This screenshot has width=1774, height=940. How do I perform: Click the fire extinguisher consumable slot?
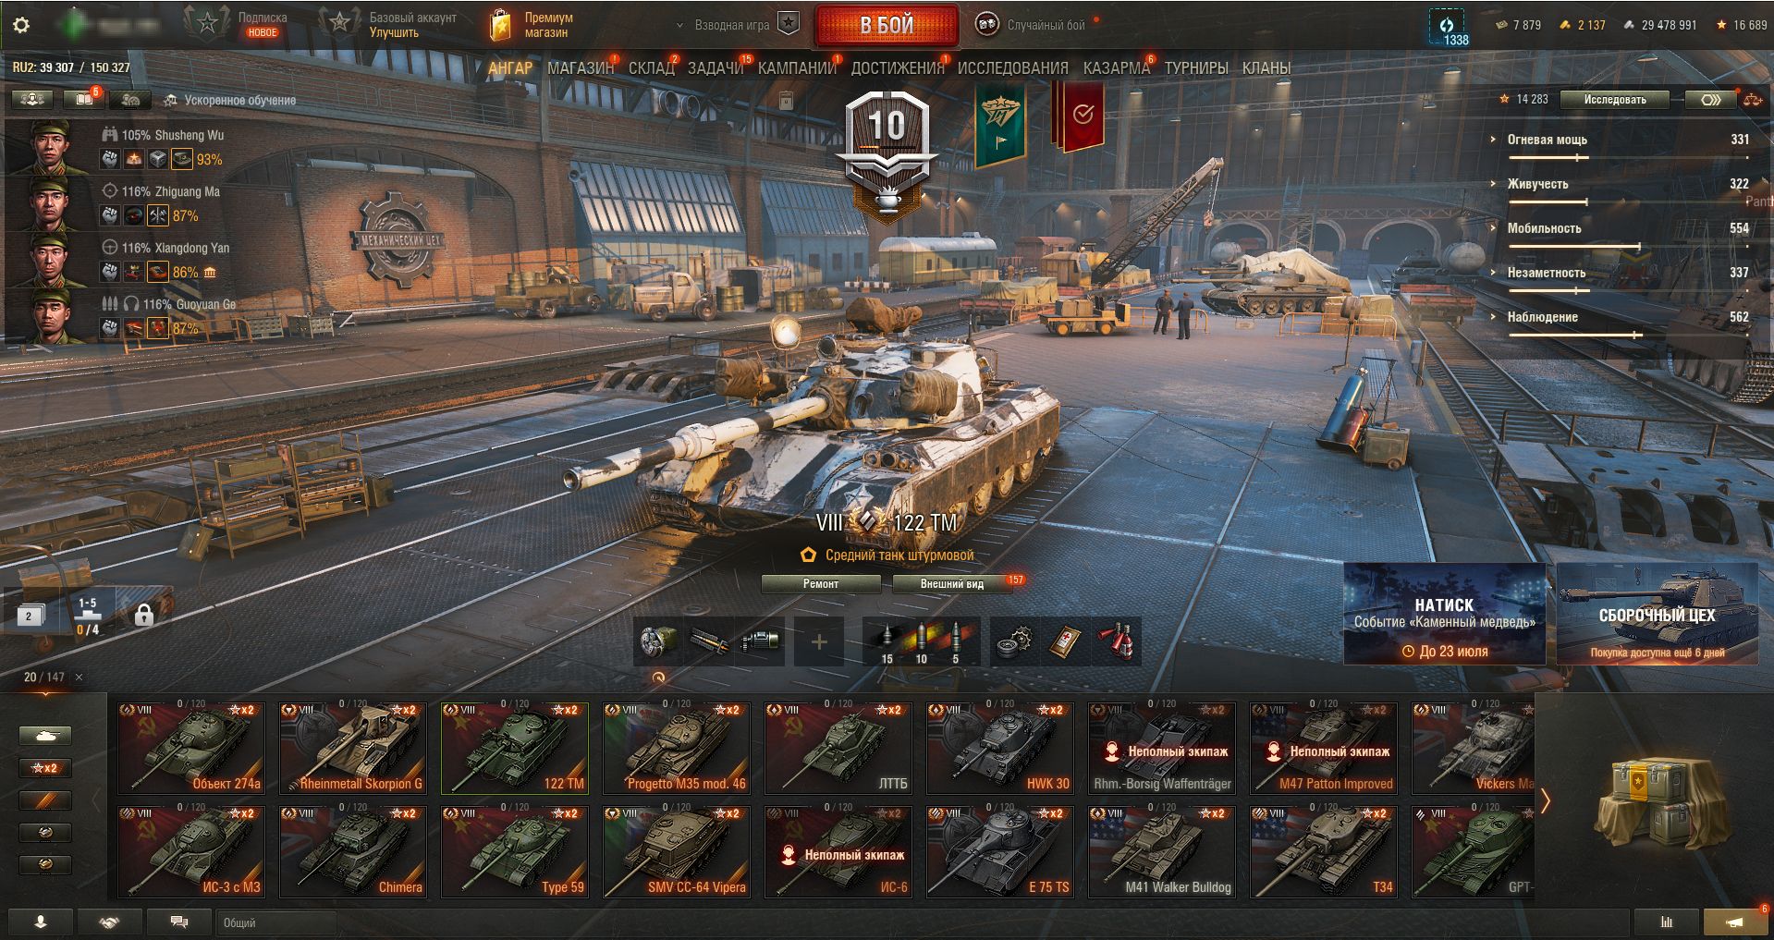tap(1116, 641)
